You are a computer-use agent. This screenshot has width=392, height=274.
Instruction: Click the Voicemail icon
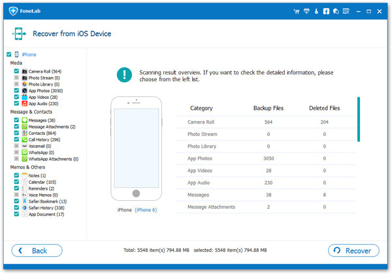[x=25, y=146]
